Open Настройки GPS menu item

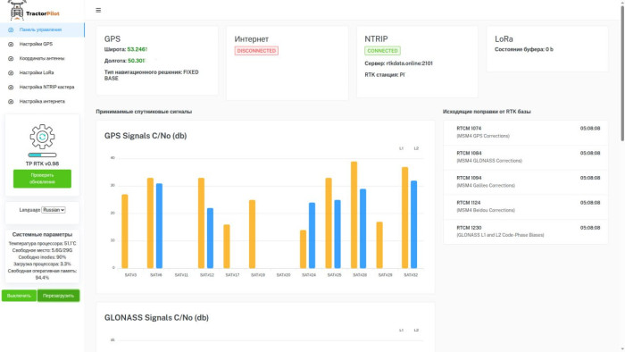(x=42, y=45)
